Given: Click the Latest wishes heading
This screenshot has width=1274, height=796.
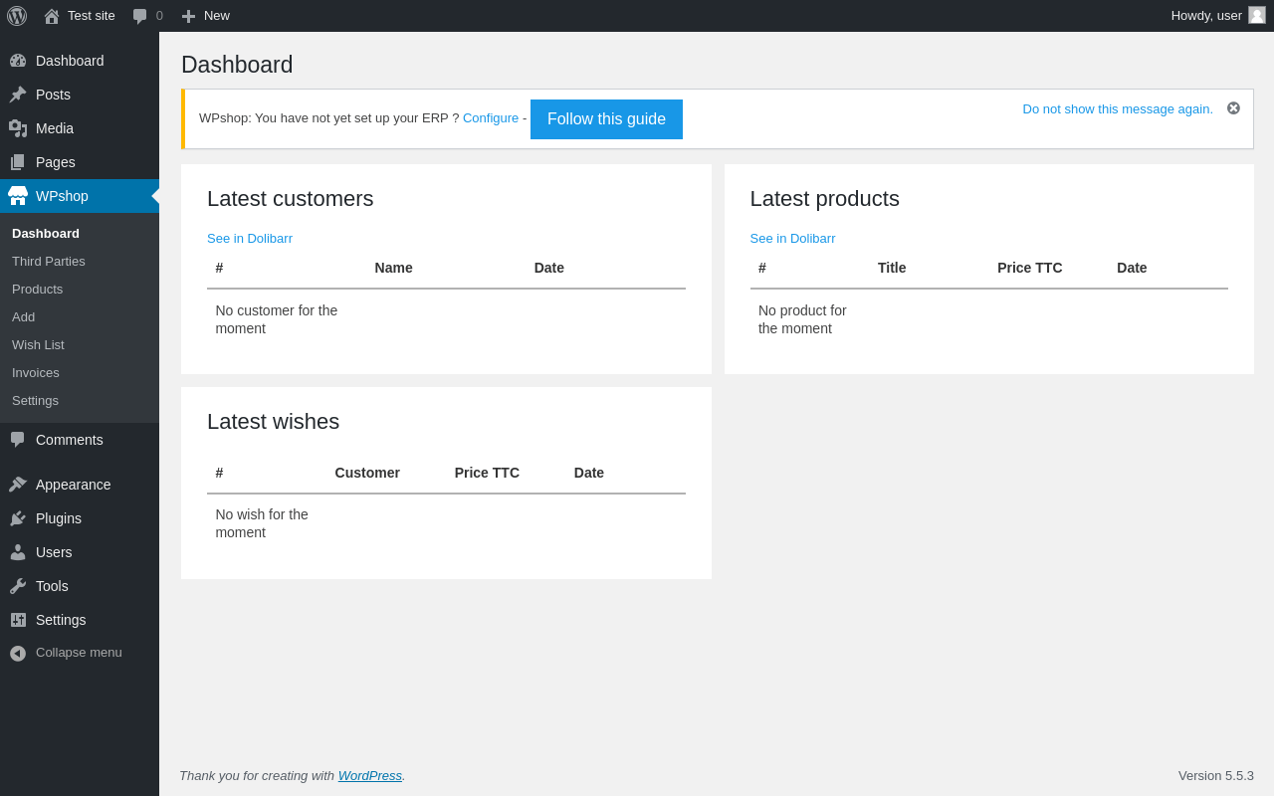Looking at the screenshot, I should click(273, 422).
